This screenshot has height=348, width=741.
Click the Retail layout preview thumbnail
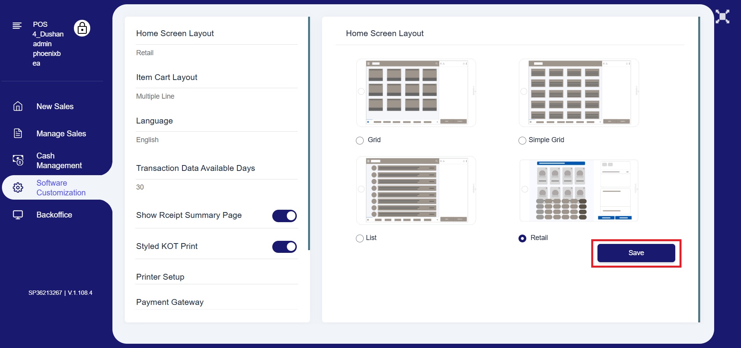[579, 190]
